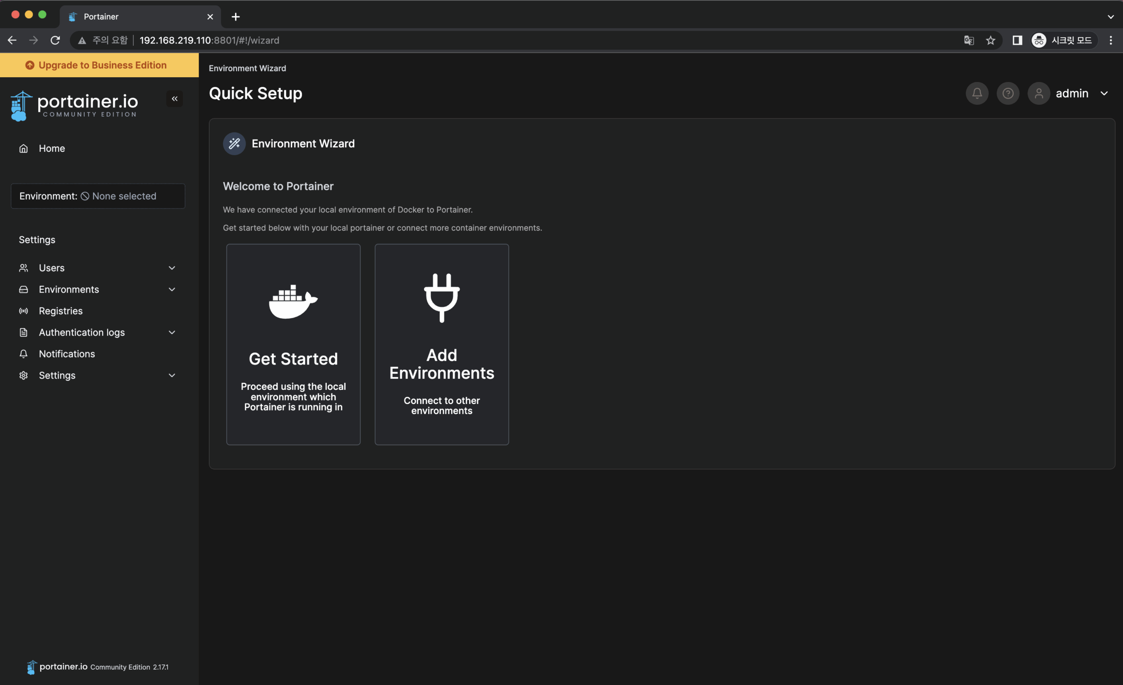Click the Environment Wizard breadcrumb
This screenshot has height=685, width=1123.
(x=247, y=68)
